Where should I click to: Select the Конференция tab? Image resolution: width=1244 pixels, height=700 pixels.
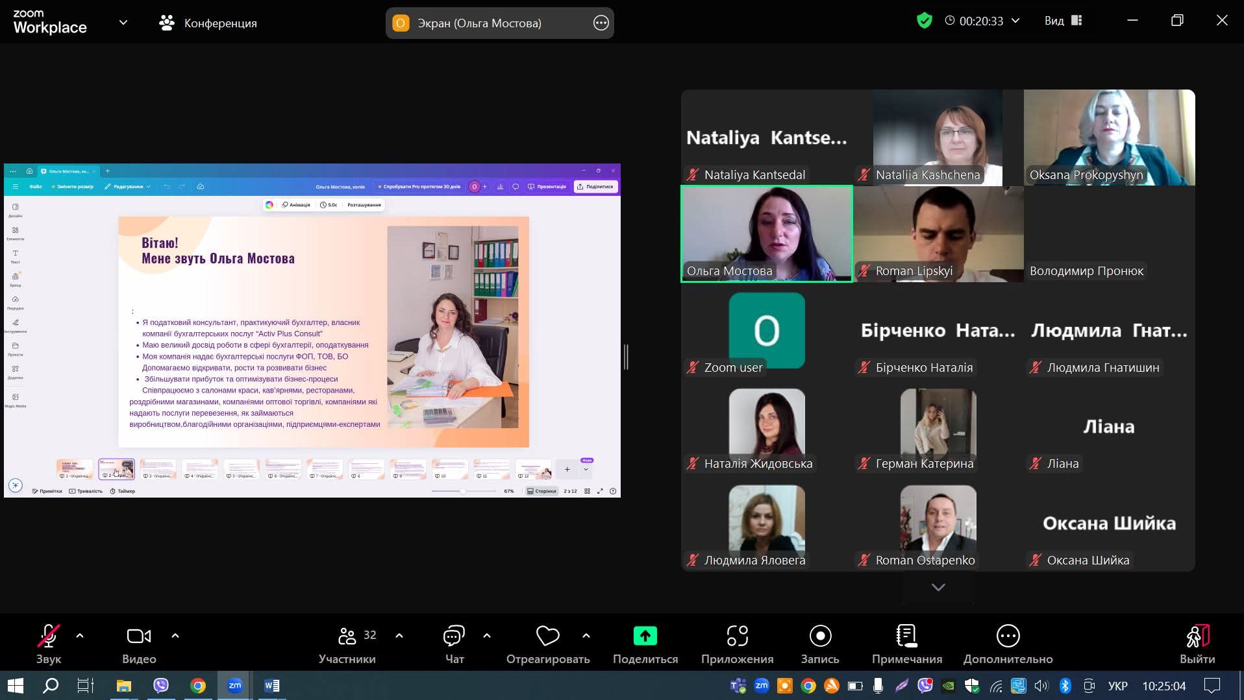click(x=208, y=23)
